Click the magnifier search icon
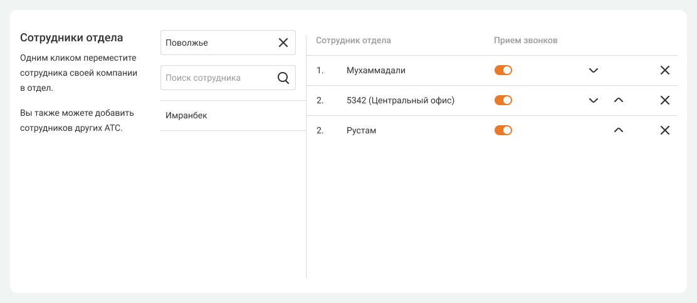The image size is (697, 303). point(283,78)
